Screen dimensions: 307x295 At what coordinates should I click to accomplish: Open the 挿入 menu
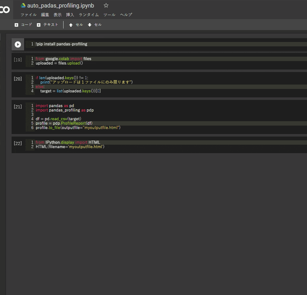pos(70,15)
